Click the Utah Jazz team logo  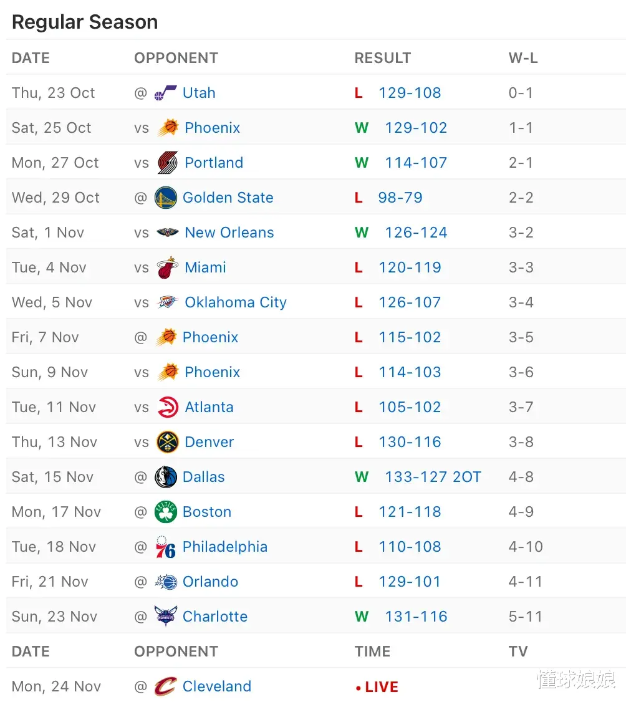165,94
